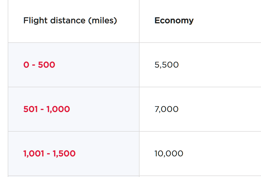Click the word "(miles)" in the header
The width and height of the screenshot is (261, 177).
pyautogui.click(x=102, y=21)
